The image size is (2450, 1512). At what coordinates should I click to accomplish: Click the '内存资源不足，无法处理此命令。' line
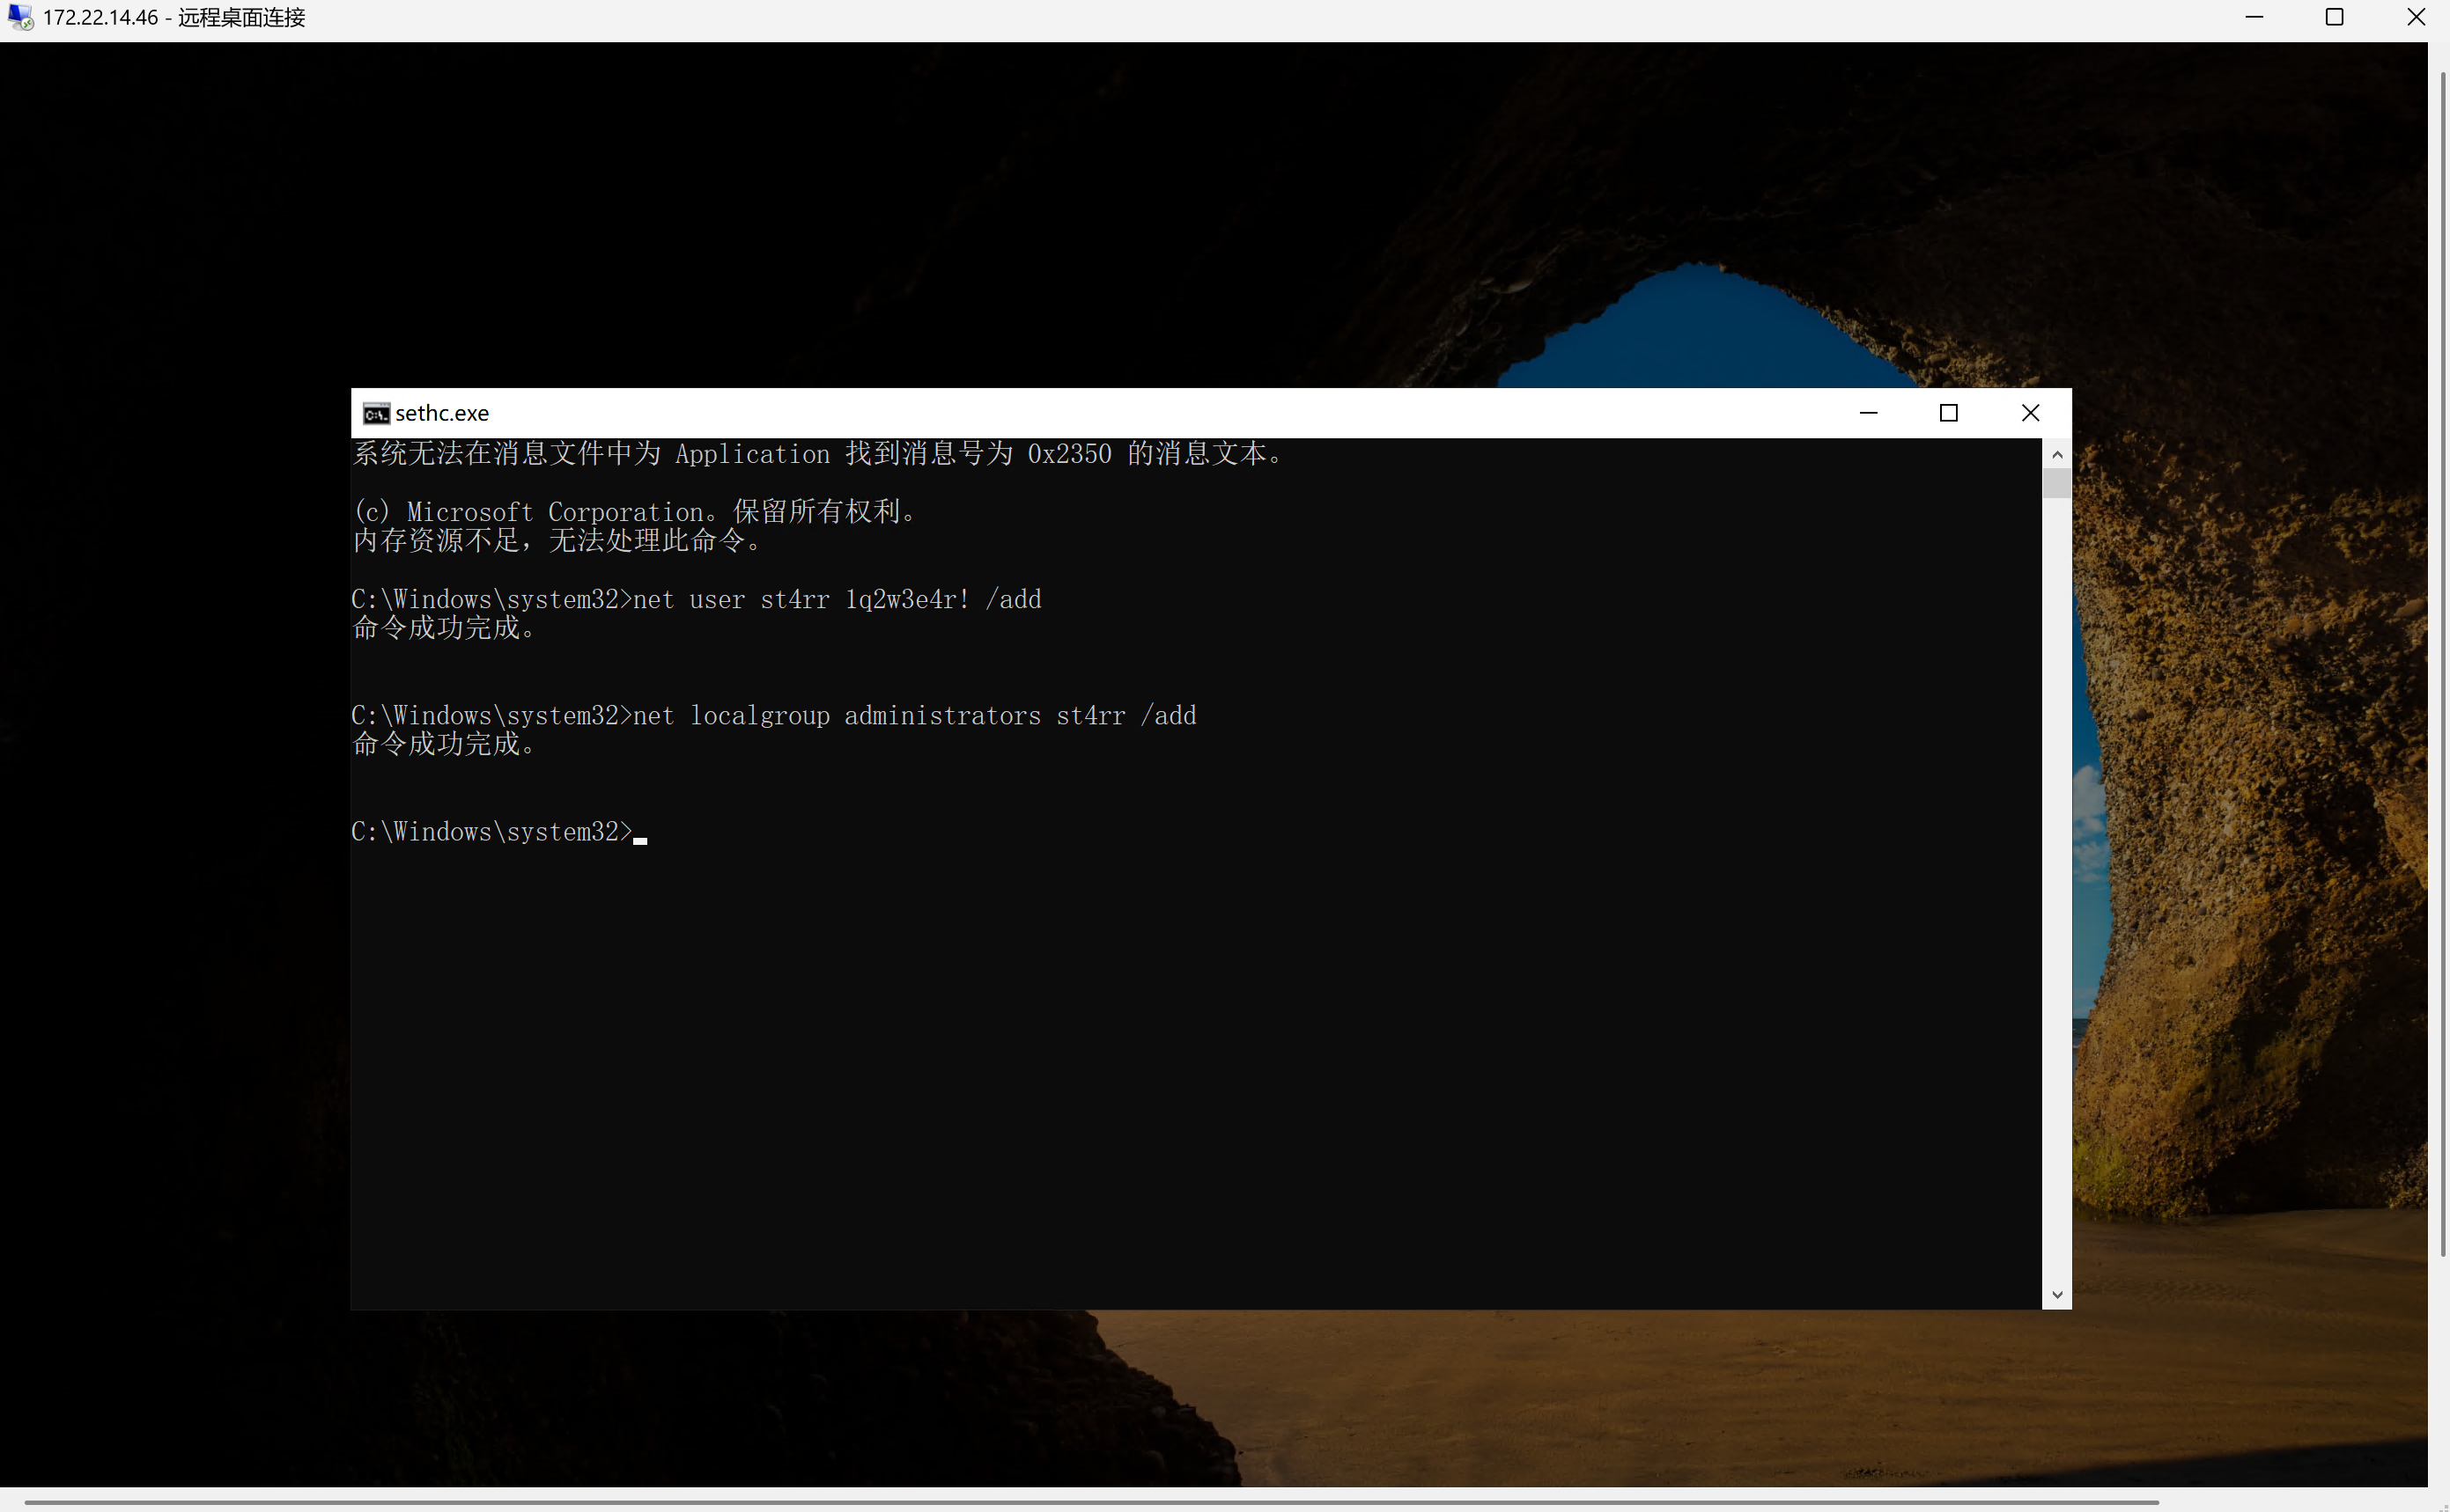point(558,541)
